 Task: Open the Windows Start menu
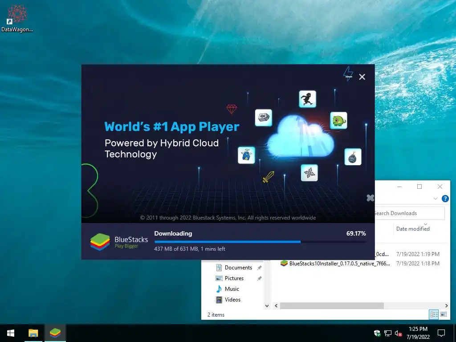coord(11,333)
